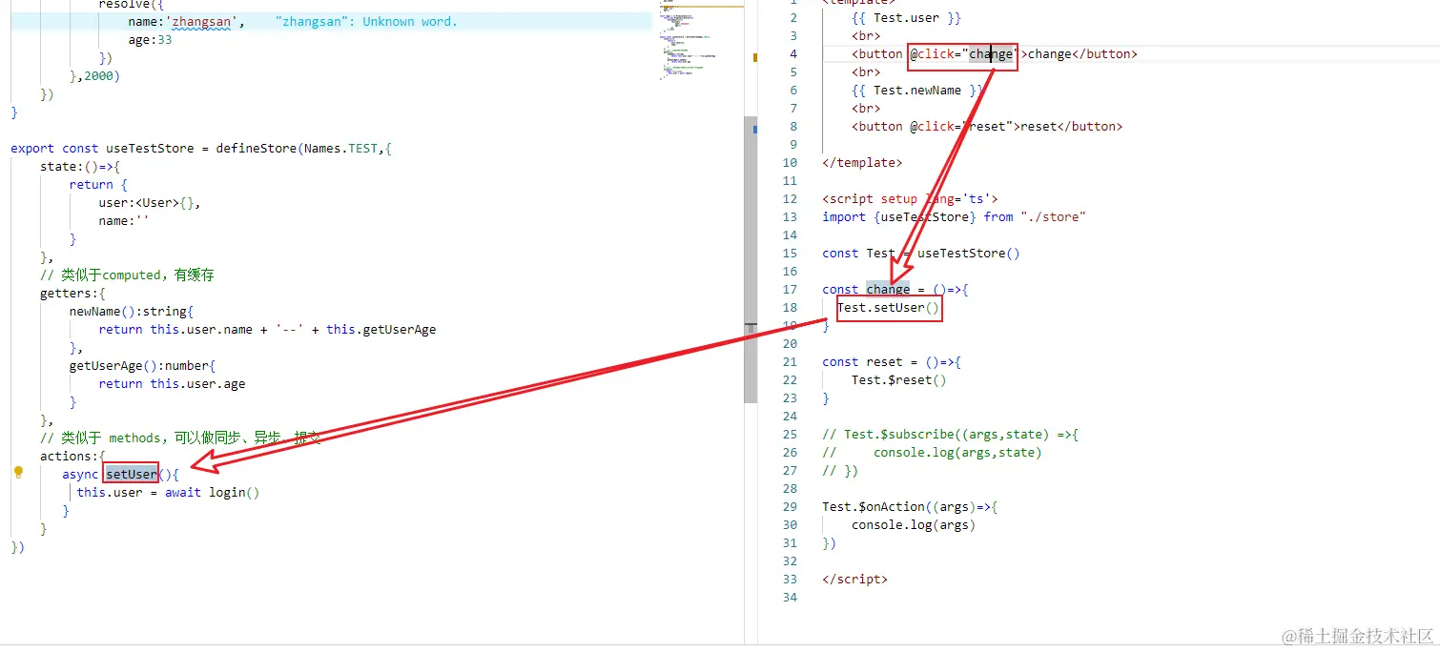The height and width of the screenshot is (652, 1440).
Task: Click the console.log(args) on line 30
Action: pos(914,524)
